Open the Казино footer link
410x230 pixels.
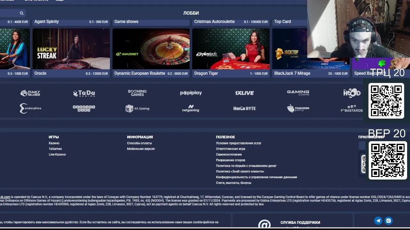coord(54,143)
